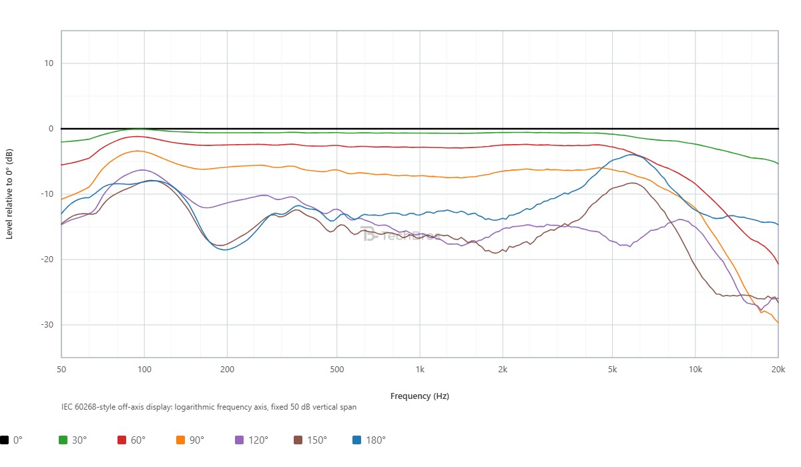Click the 10k frequency axis label
Image resolution: width=801 pixels, height=467 pixels.
[696, 369]
